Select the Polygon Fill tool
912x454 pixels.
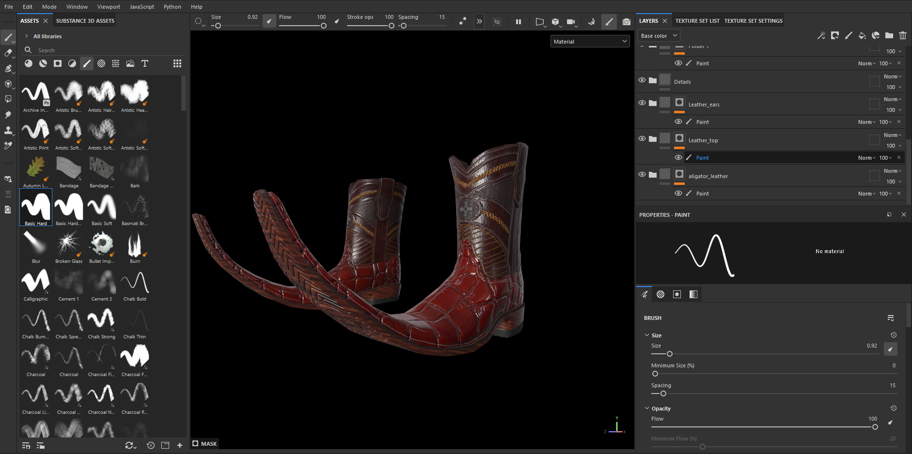(8, 99)
